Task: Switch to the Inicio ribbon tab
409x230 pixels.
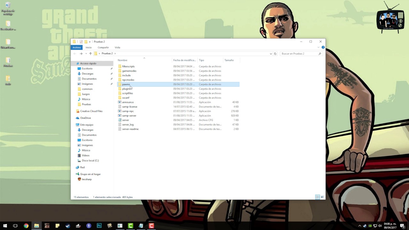Action: click(x=89, y=47)
